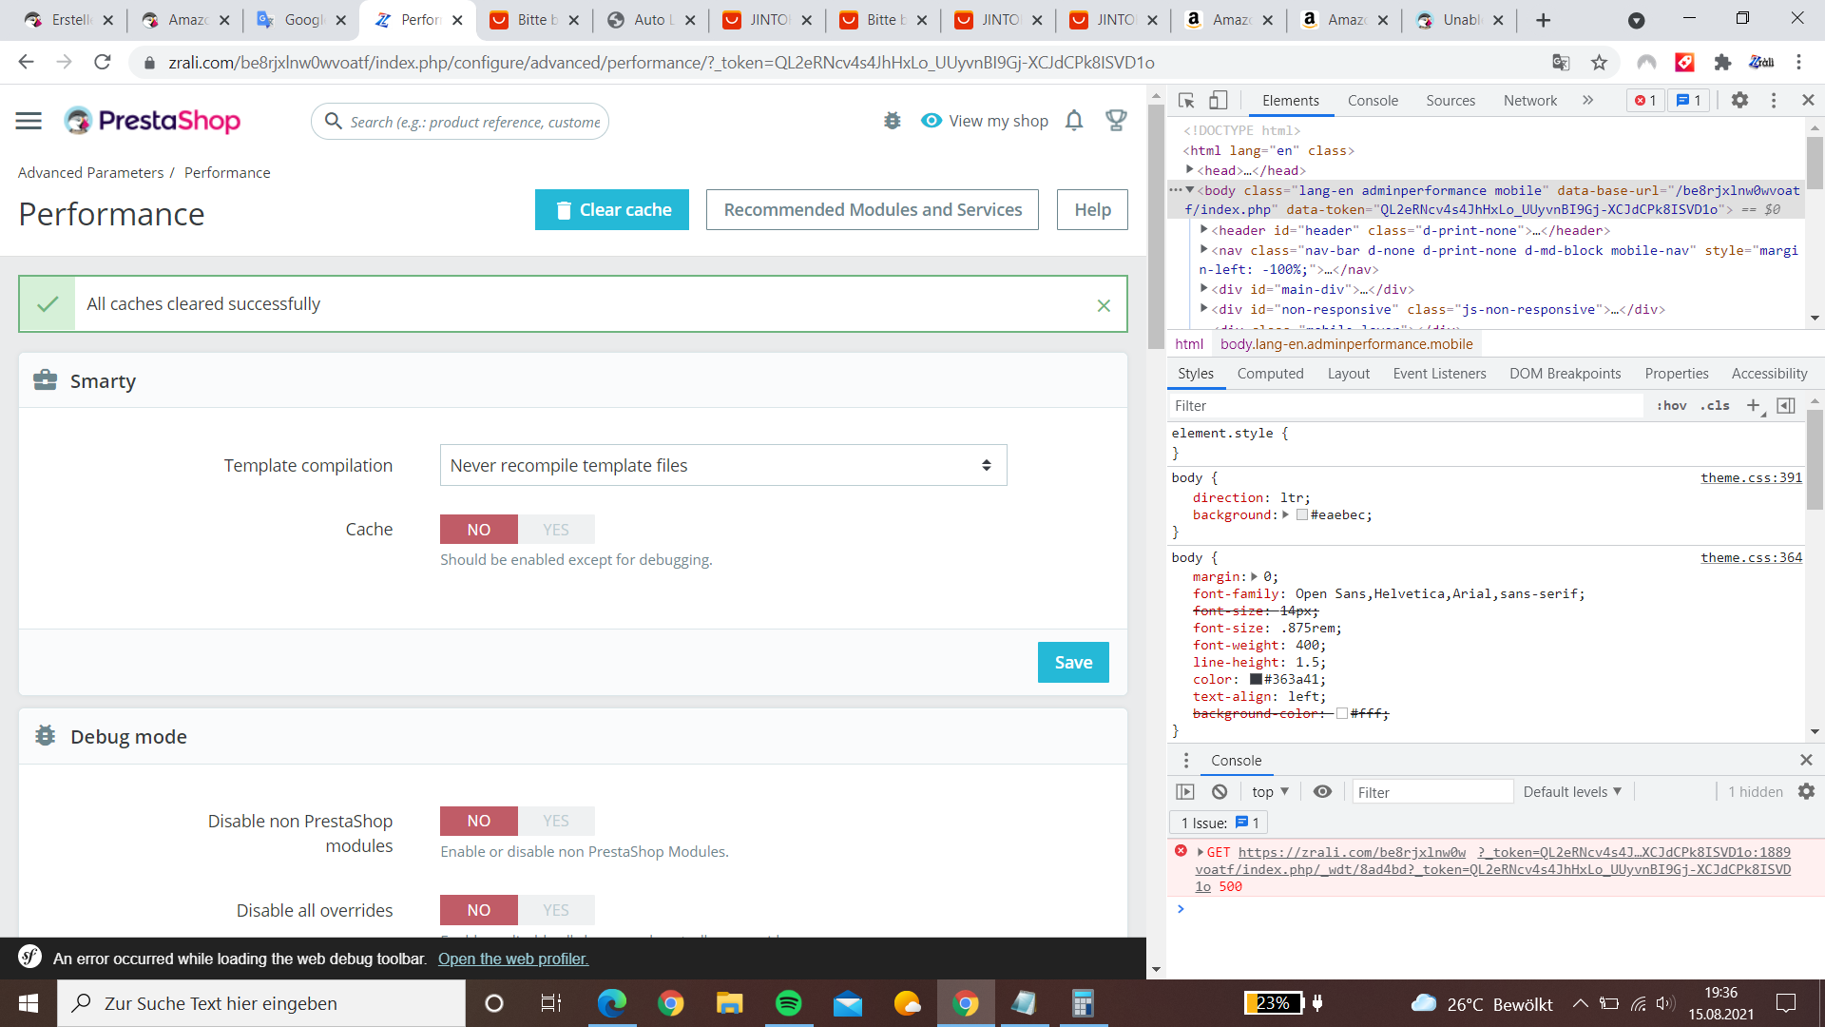Click the #eaebec background color swatch

pyautogui.click(x=1302, y=515)
